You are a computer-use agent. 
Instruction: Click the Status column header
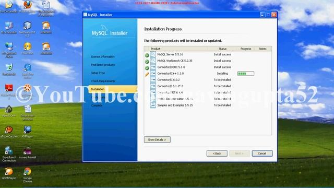click(x=222, y=49)
